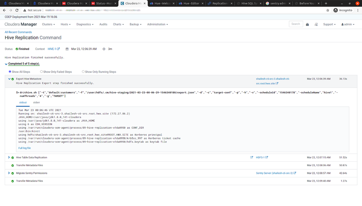Open the Hosts dropdown menu

tap(66, 24)
